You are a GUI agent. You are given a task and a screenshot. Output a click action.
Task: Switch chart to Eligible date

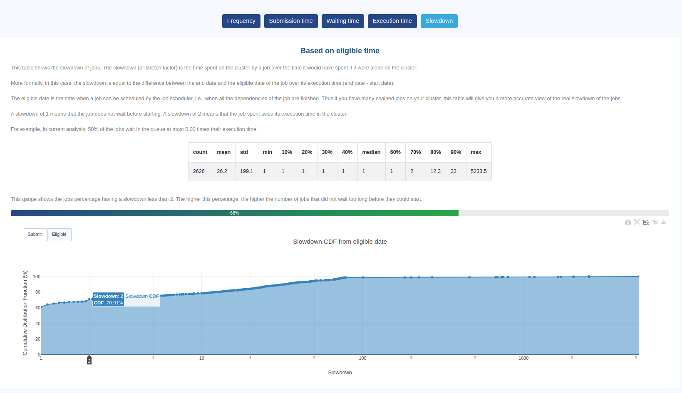pyautogui.click(x=59, y=235)
